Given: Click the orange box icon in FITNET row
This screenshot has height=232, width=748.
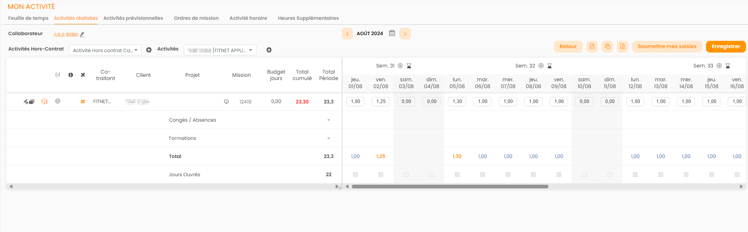Looking at the screenshot, I should click(x=44, y=102).
